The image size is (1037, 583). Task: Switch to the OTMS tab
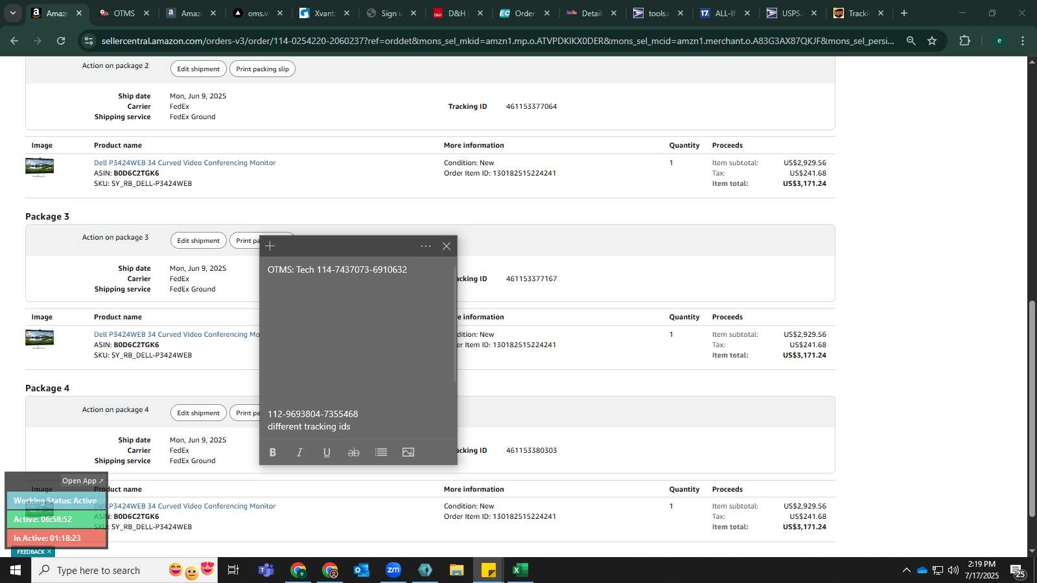coord(124,13)
